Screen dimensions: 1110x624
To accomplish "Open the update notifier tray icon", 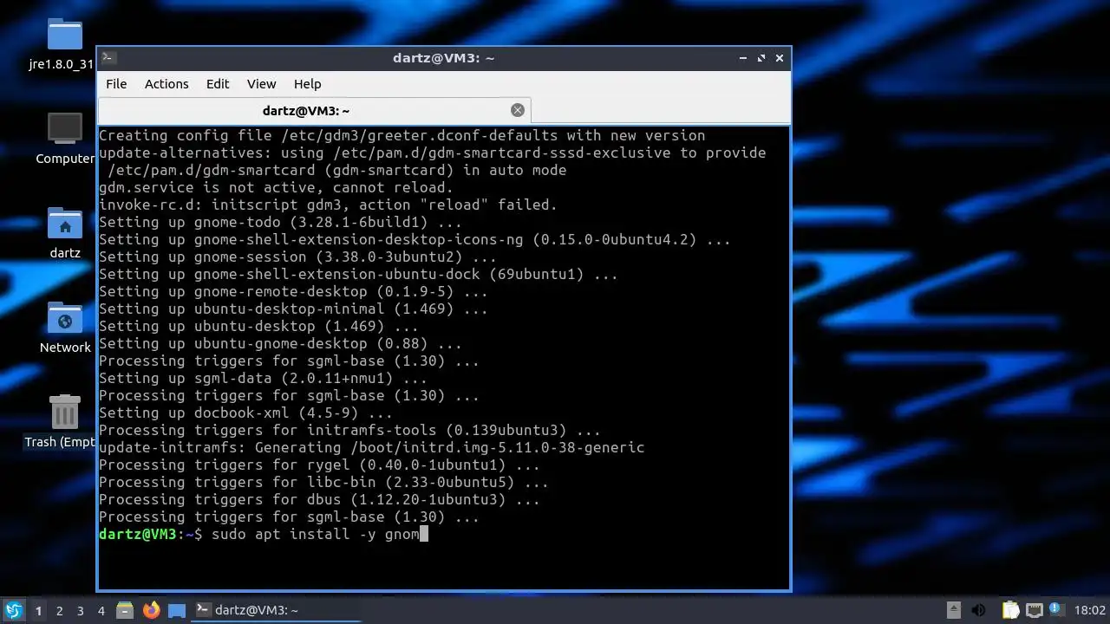I will tap(1057, 610).
